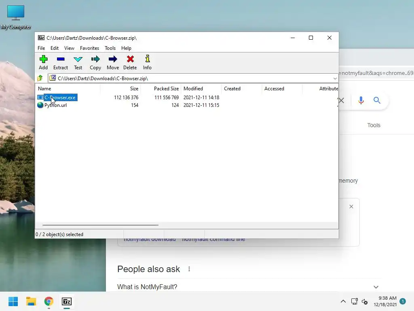
Task: Click the Add toolbar icon
Action: click(43, 62)
